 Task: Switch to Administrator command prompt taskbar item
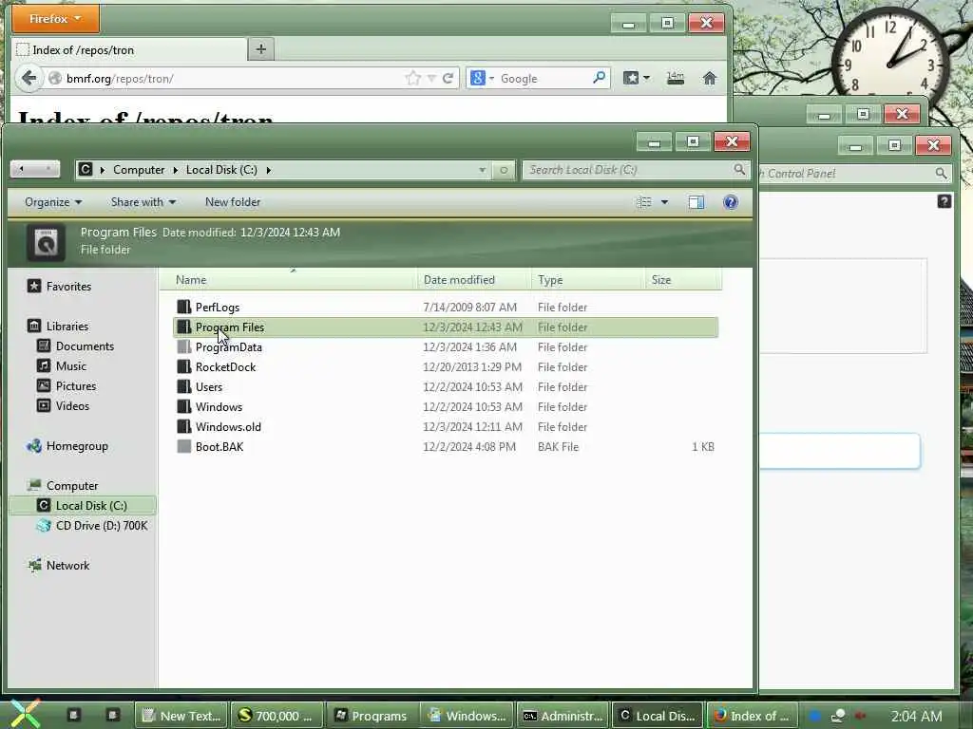click(563, 716)
